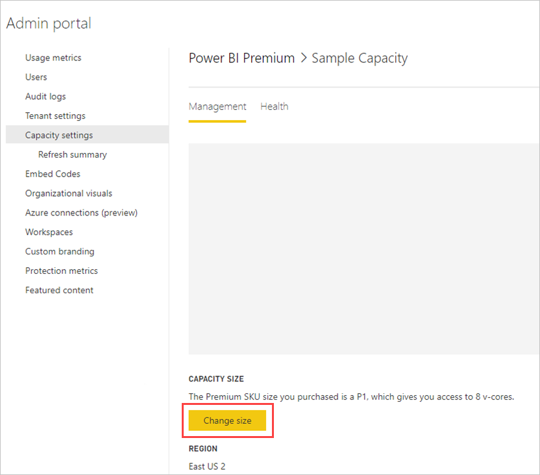Click the gray placeholder panel under Management
540x475 pixels.
click(363, 249)
